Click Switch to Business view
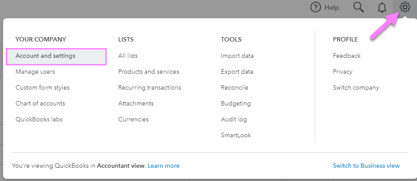 pos(366,166)
